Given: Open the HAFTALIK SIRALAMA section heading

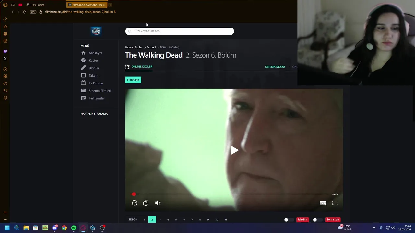Looking at the screenshot, I should [94, 114].
